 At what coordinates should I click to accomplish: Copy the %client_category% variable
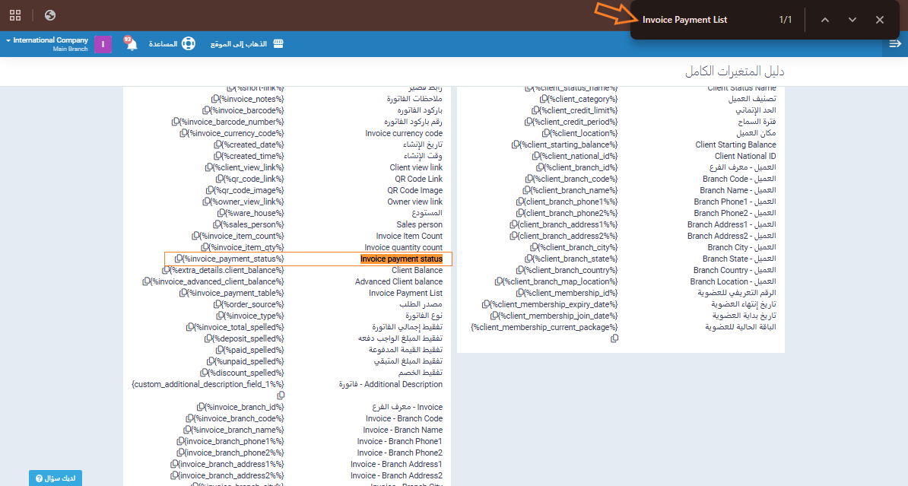pyautogui.click(x=544, y=100)
